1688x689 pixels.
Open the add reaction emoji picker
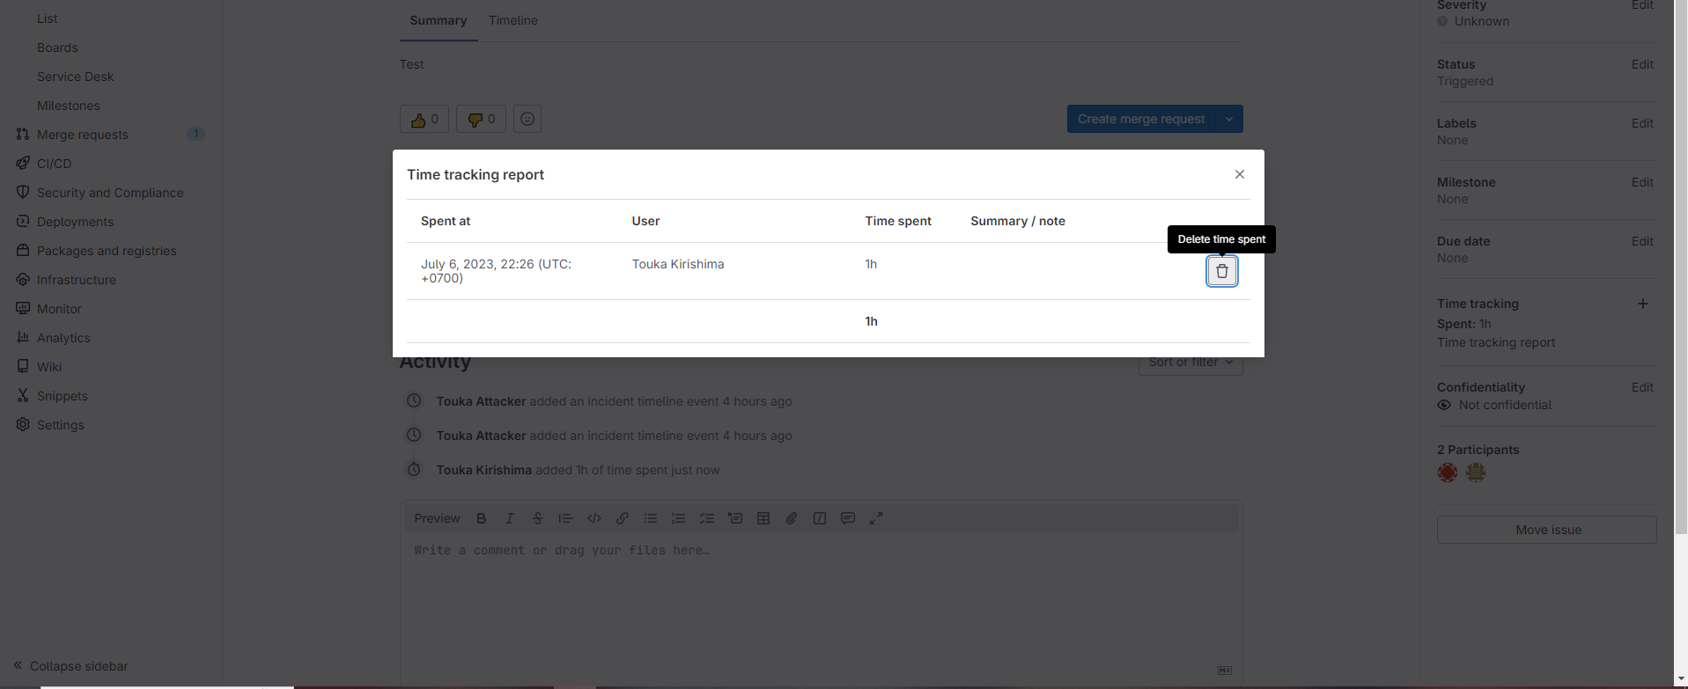click(527, 119)
